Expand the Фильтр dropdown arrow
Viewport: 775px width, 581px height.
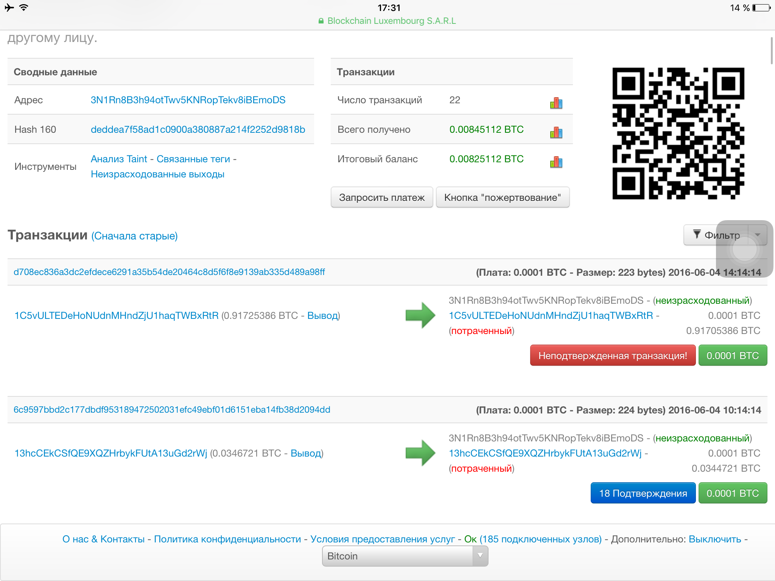(758, 235)
